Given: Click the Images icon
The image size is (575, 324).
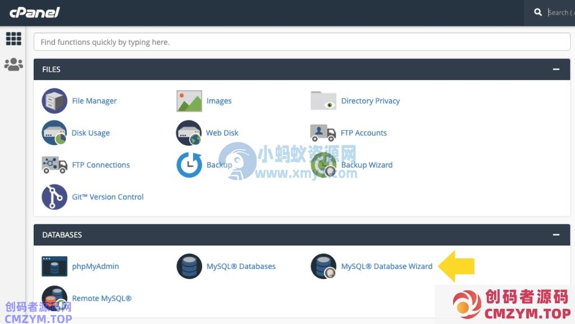Looking at the screenshot, I should (x=189, y=101).
